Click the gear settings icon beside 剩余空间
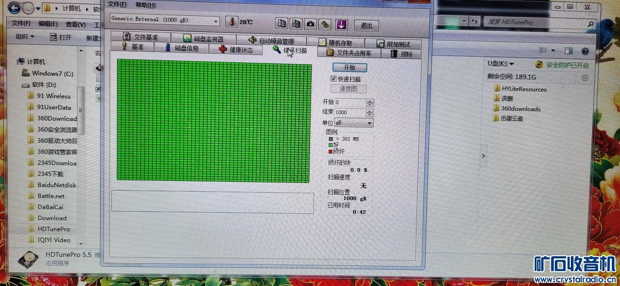The height and width of the screenshot is (286, 620). click(x=585, y=78)
